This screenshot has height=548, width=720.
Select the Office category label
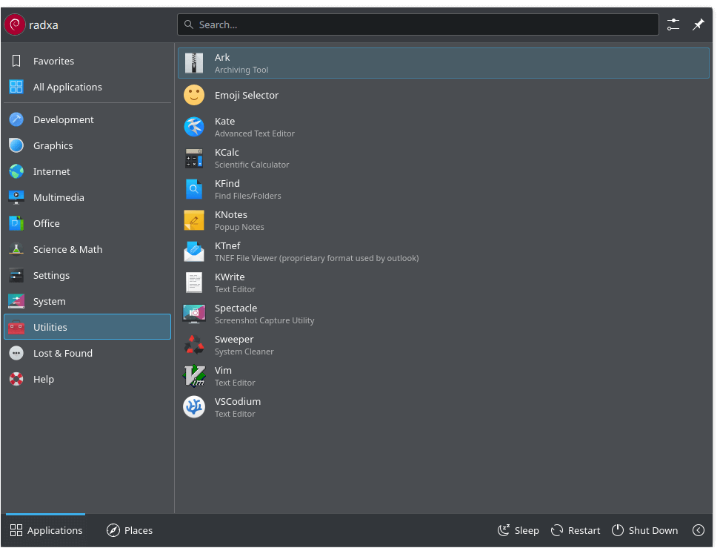(47, 223)
